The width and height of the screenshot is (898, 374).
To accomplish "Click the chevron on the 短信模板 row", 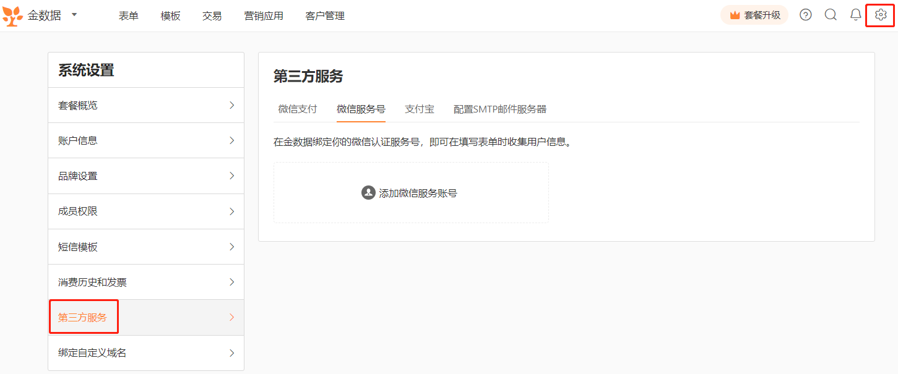I will pyautogui.click(x=232, y=247).
